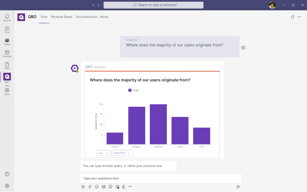The image size is (307, 192).
Task: Insert a GIF into the message
Action: point(104,187)
